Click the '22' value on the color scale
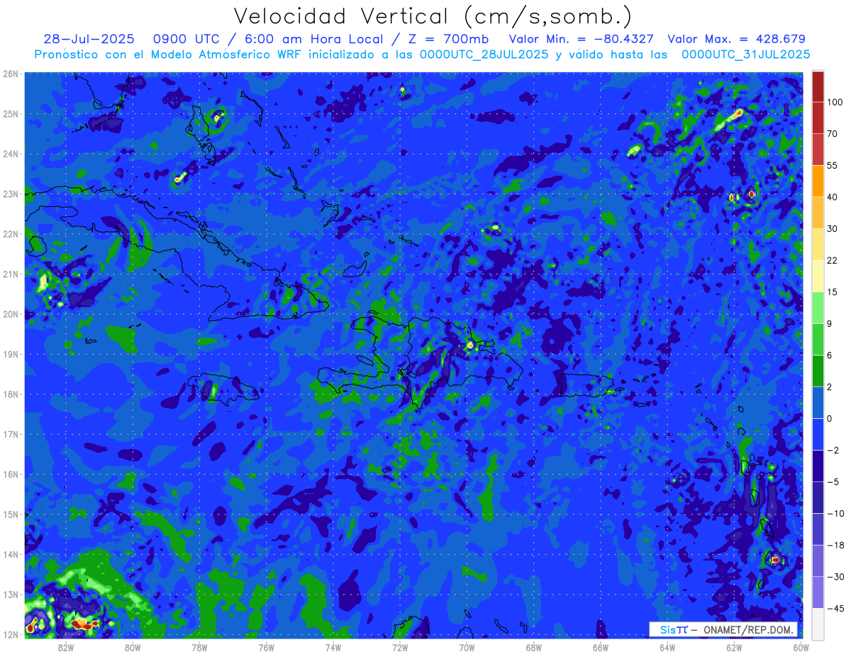Screen dimensions: 851x657 [833, 259]
